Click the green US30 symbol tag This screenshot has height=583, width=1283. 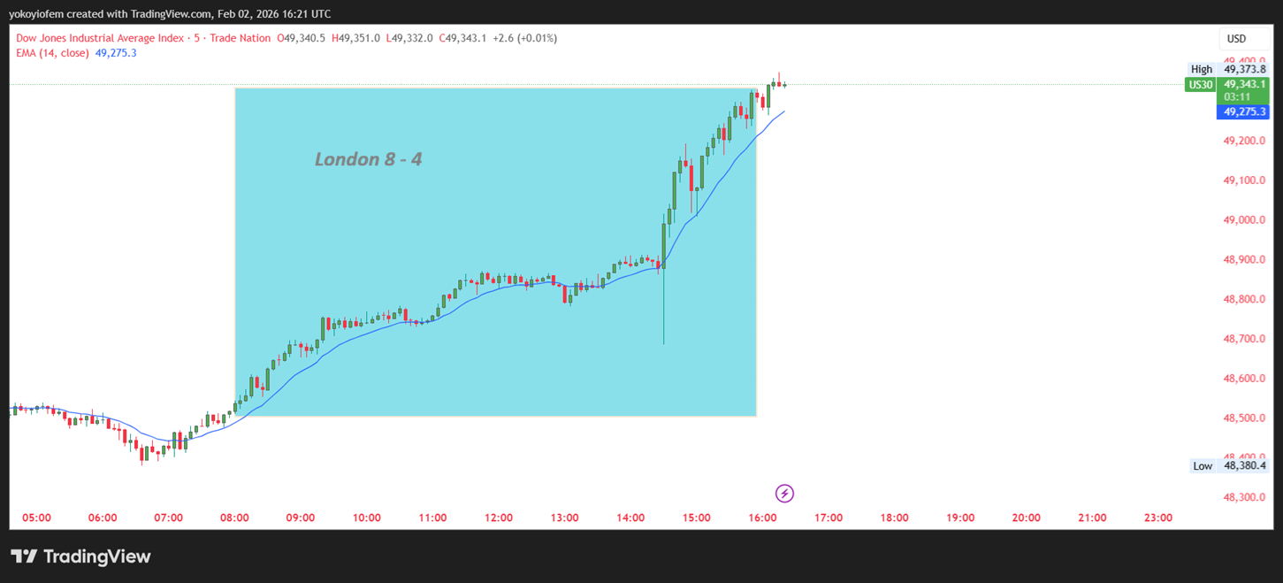pos(1200,85)
